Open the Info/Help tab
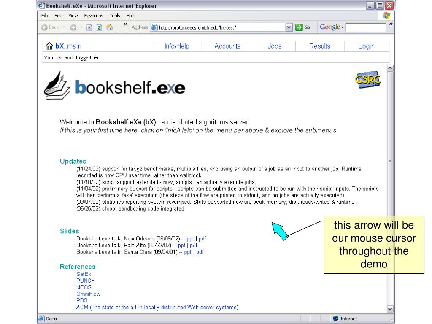The height and width of the screenshot is (324, 432). coord(177,46)
